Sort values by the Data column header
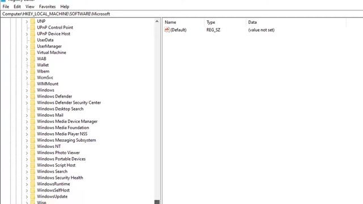Screen dimensions: 363x204 coord(252,22)
